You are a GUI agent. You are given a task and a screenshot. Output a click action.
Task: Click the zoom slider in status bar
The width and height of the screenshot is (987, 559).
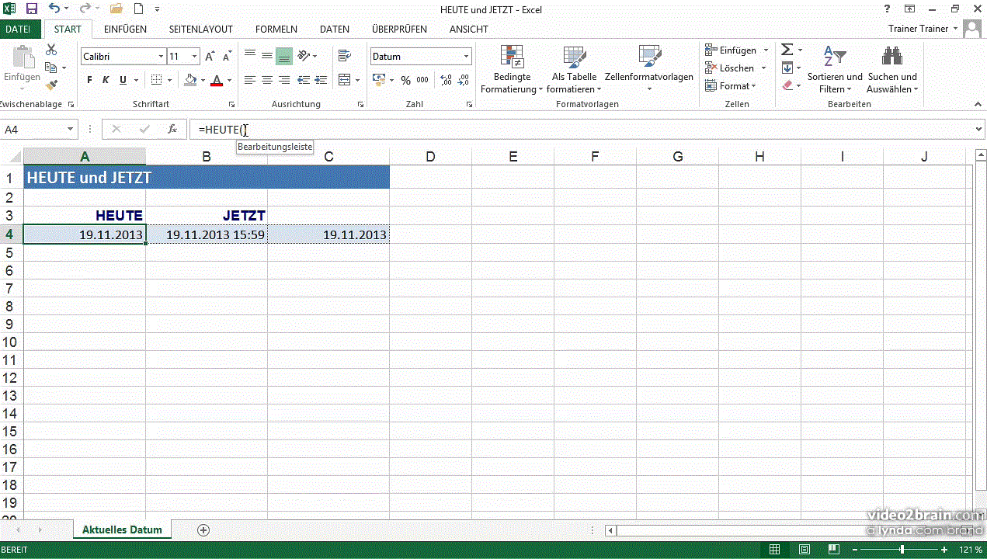[x=902, y=550]
